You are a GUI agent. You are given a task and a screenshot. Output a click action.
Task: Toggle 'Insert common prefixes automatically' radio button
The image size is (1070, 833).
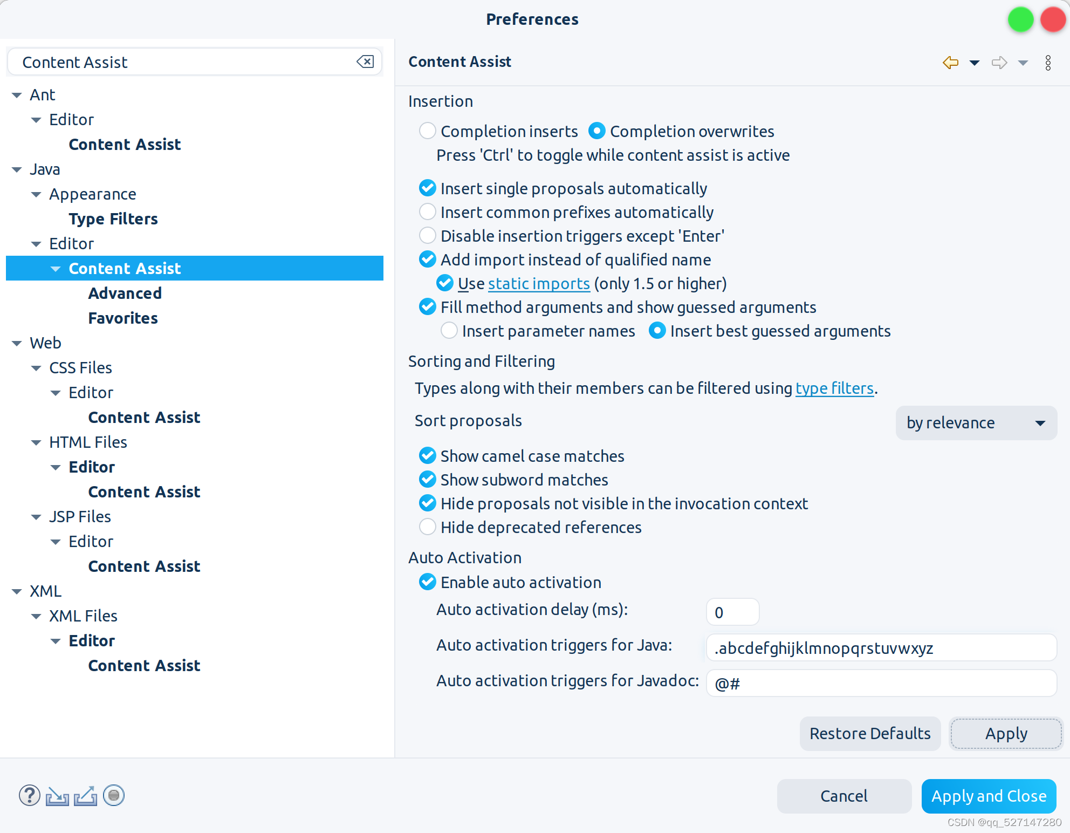pos(427,212)
